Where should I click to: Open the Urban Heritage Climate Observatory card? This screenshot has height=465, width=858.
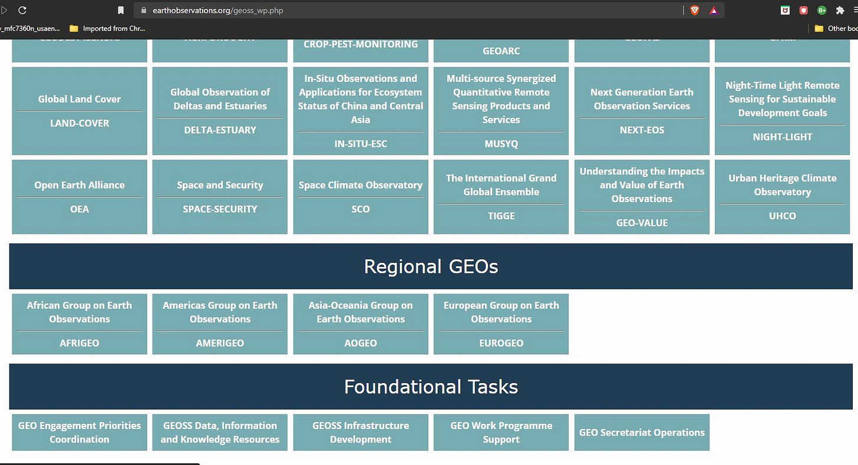coord(783,197)
